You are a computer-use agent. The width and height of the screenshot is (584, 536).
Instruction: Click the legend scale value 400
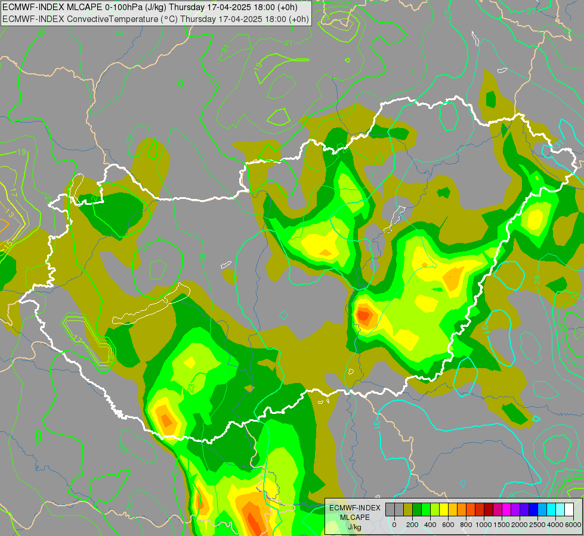[x=430, y=525]
